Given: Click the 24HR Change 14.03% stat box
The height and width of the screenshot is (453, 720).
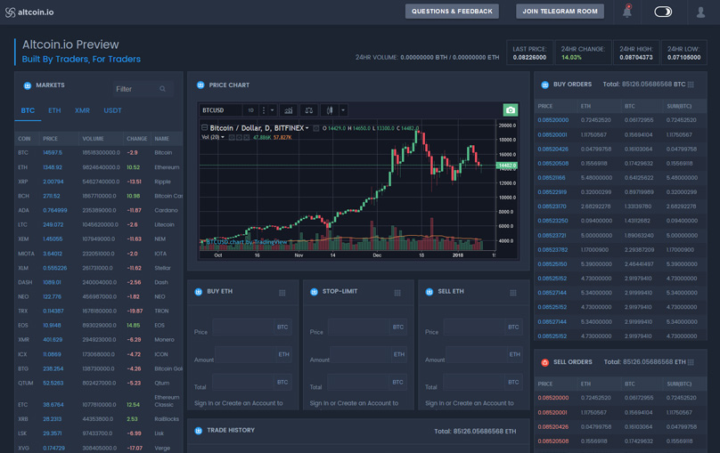Looking at the screenshot, I should point(583,53).
